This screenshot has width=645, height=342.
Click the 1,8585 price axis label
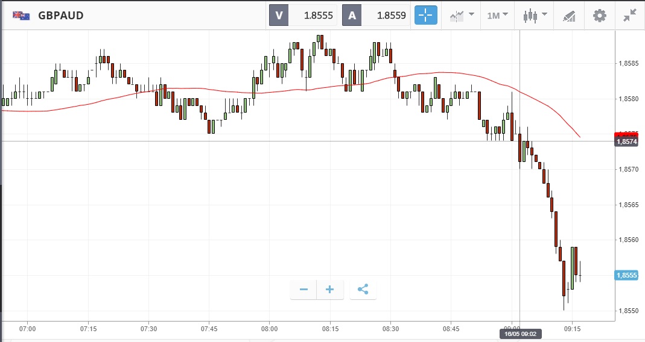coord(628,63)
